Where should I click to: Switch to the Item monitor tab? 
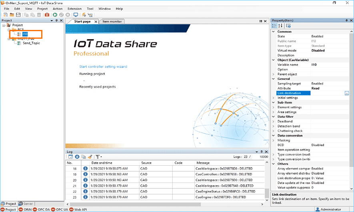[x=112, y=22]
